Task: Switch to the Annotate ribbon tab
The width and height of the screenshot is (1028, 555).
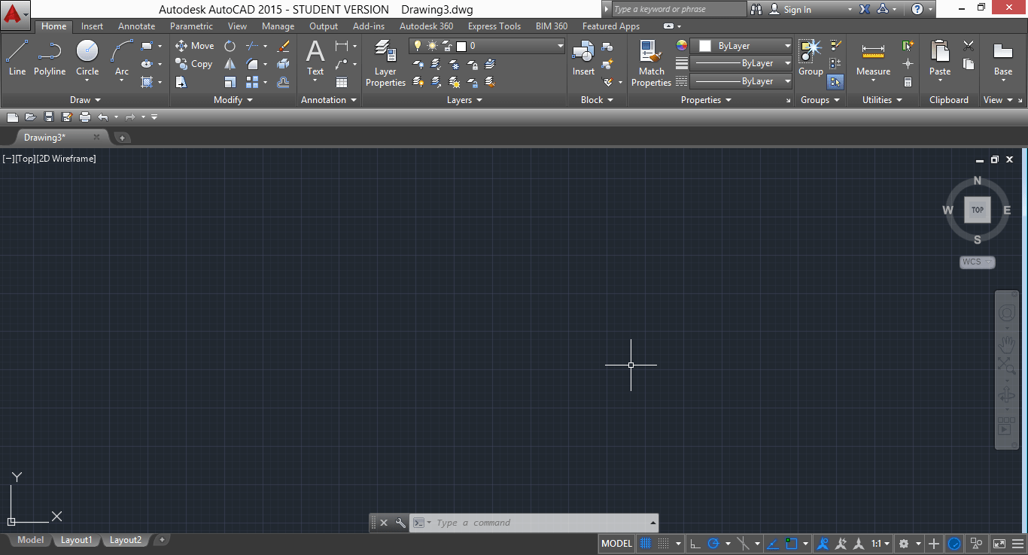Action: [136, 26]
